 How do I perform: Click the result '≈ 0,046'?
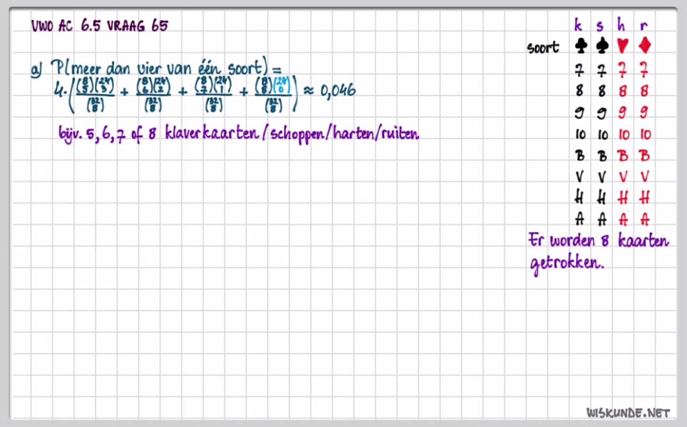pos(329,90)
